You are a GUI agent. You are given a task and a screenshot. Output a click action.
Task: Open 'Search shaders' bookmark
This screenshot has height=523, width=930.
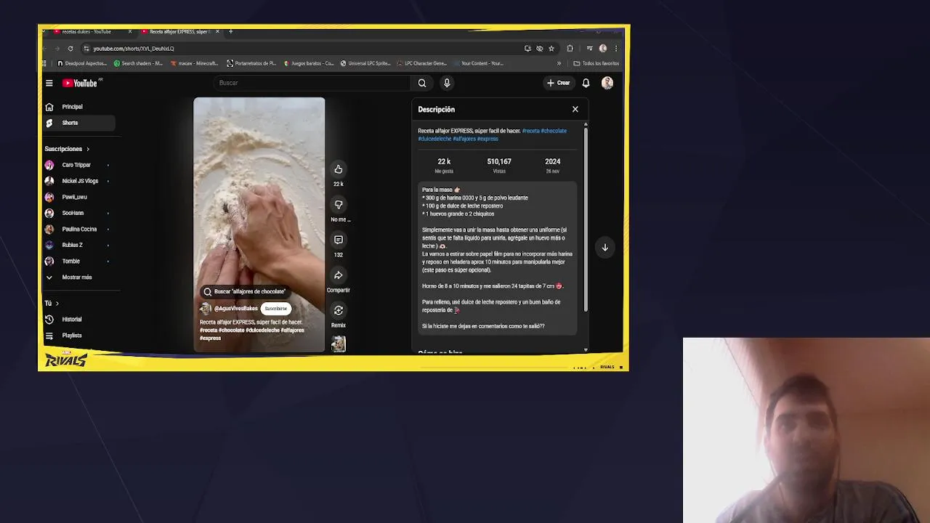point(138,63)
